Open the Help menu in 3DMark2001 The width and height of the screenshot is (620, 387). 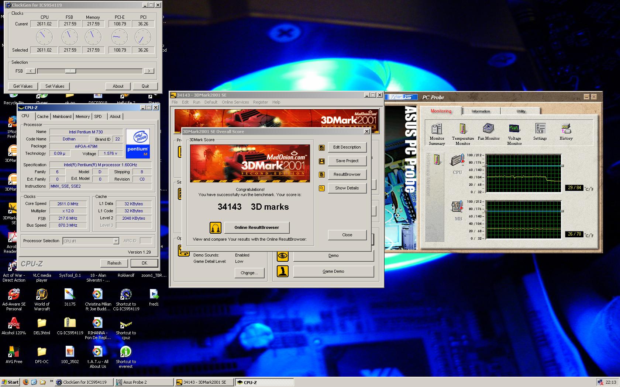coord(276,102)
